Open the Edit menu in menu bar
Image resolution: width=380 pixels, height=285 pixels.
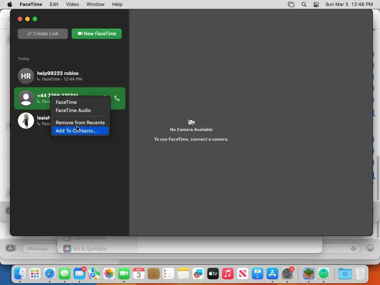click(x=54, y=4)
